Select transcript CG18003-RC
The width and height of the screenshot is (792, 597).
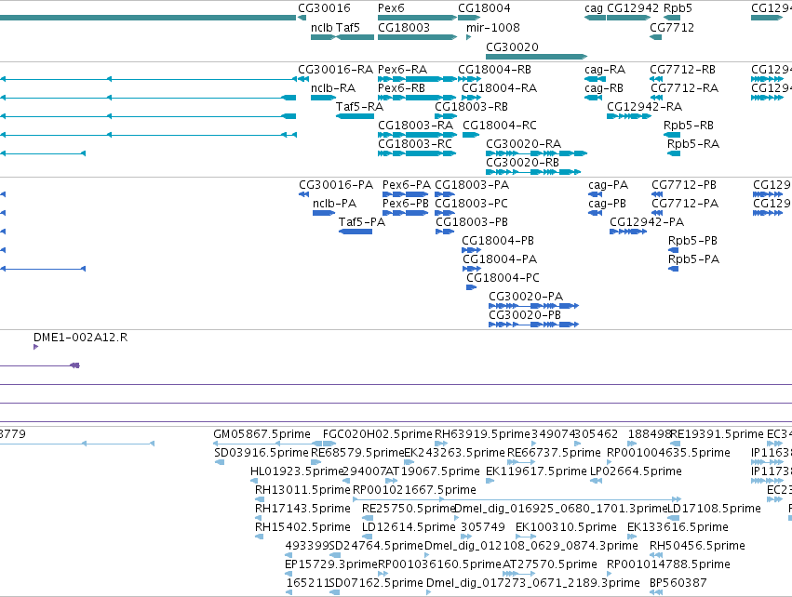tap(415, 144)
